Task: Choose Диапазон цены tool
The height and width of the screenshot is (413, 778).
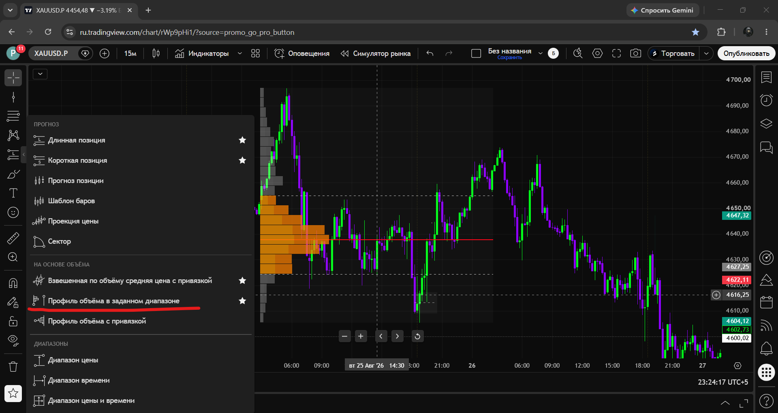Action: [140, 360]
